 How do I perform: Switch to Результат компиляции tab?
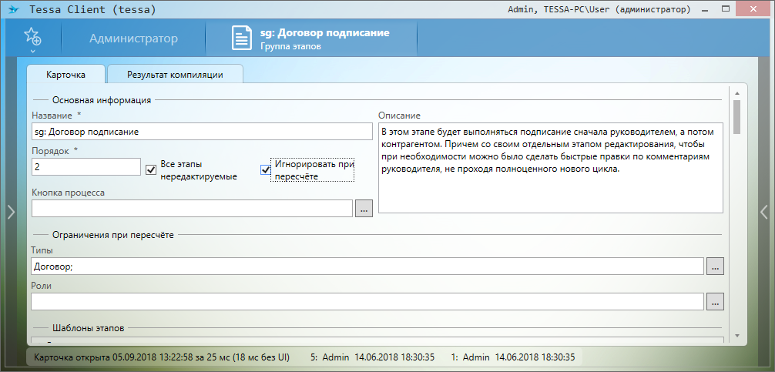pos(175,75)
